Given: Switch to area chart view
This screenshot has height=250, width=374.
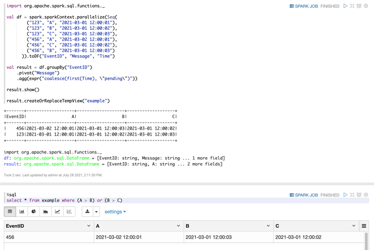Looking at the screenshot, I should 46,211.
